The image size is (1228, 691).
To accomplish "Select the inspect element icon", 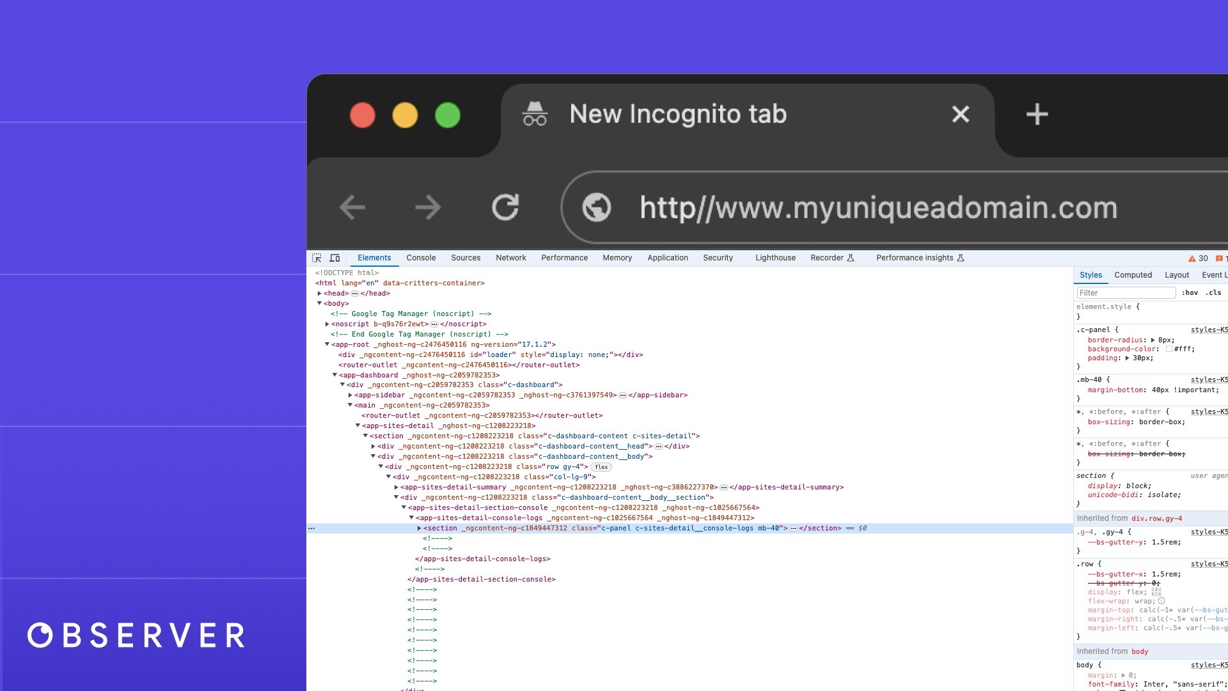I will pos(317,257).
